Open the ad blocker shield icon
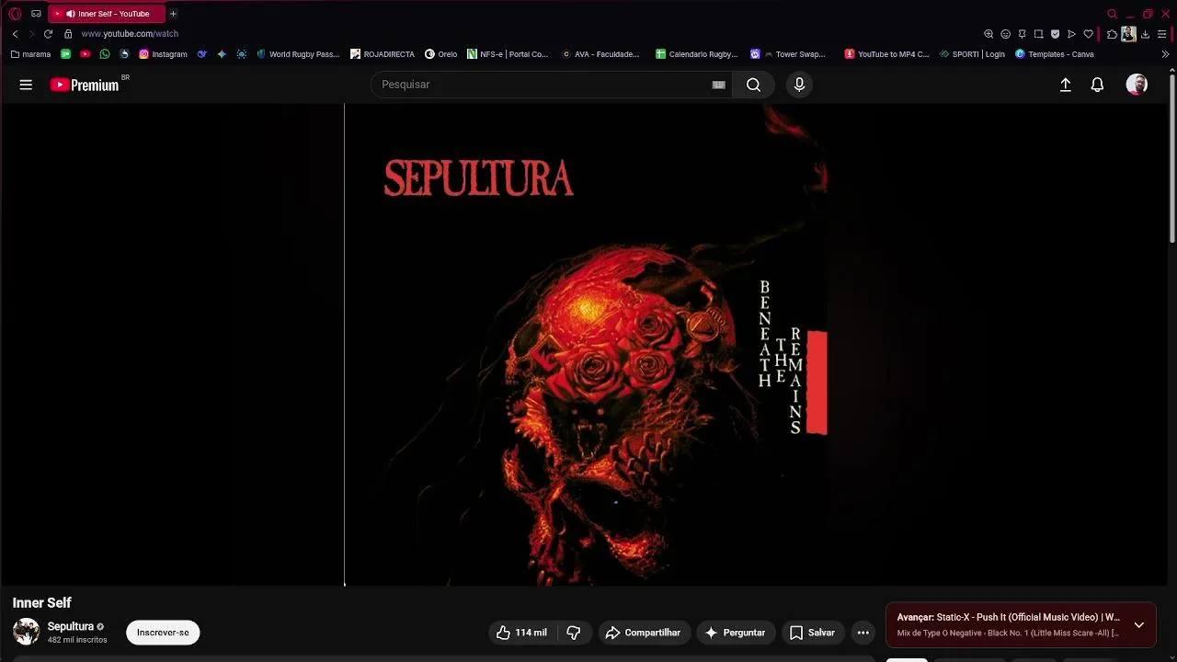This screenshot has height=662, width=1177. click(1055, 34)
